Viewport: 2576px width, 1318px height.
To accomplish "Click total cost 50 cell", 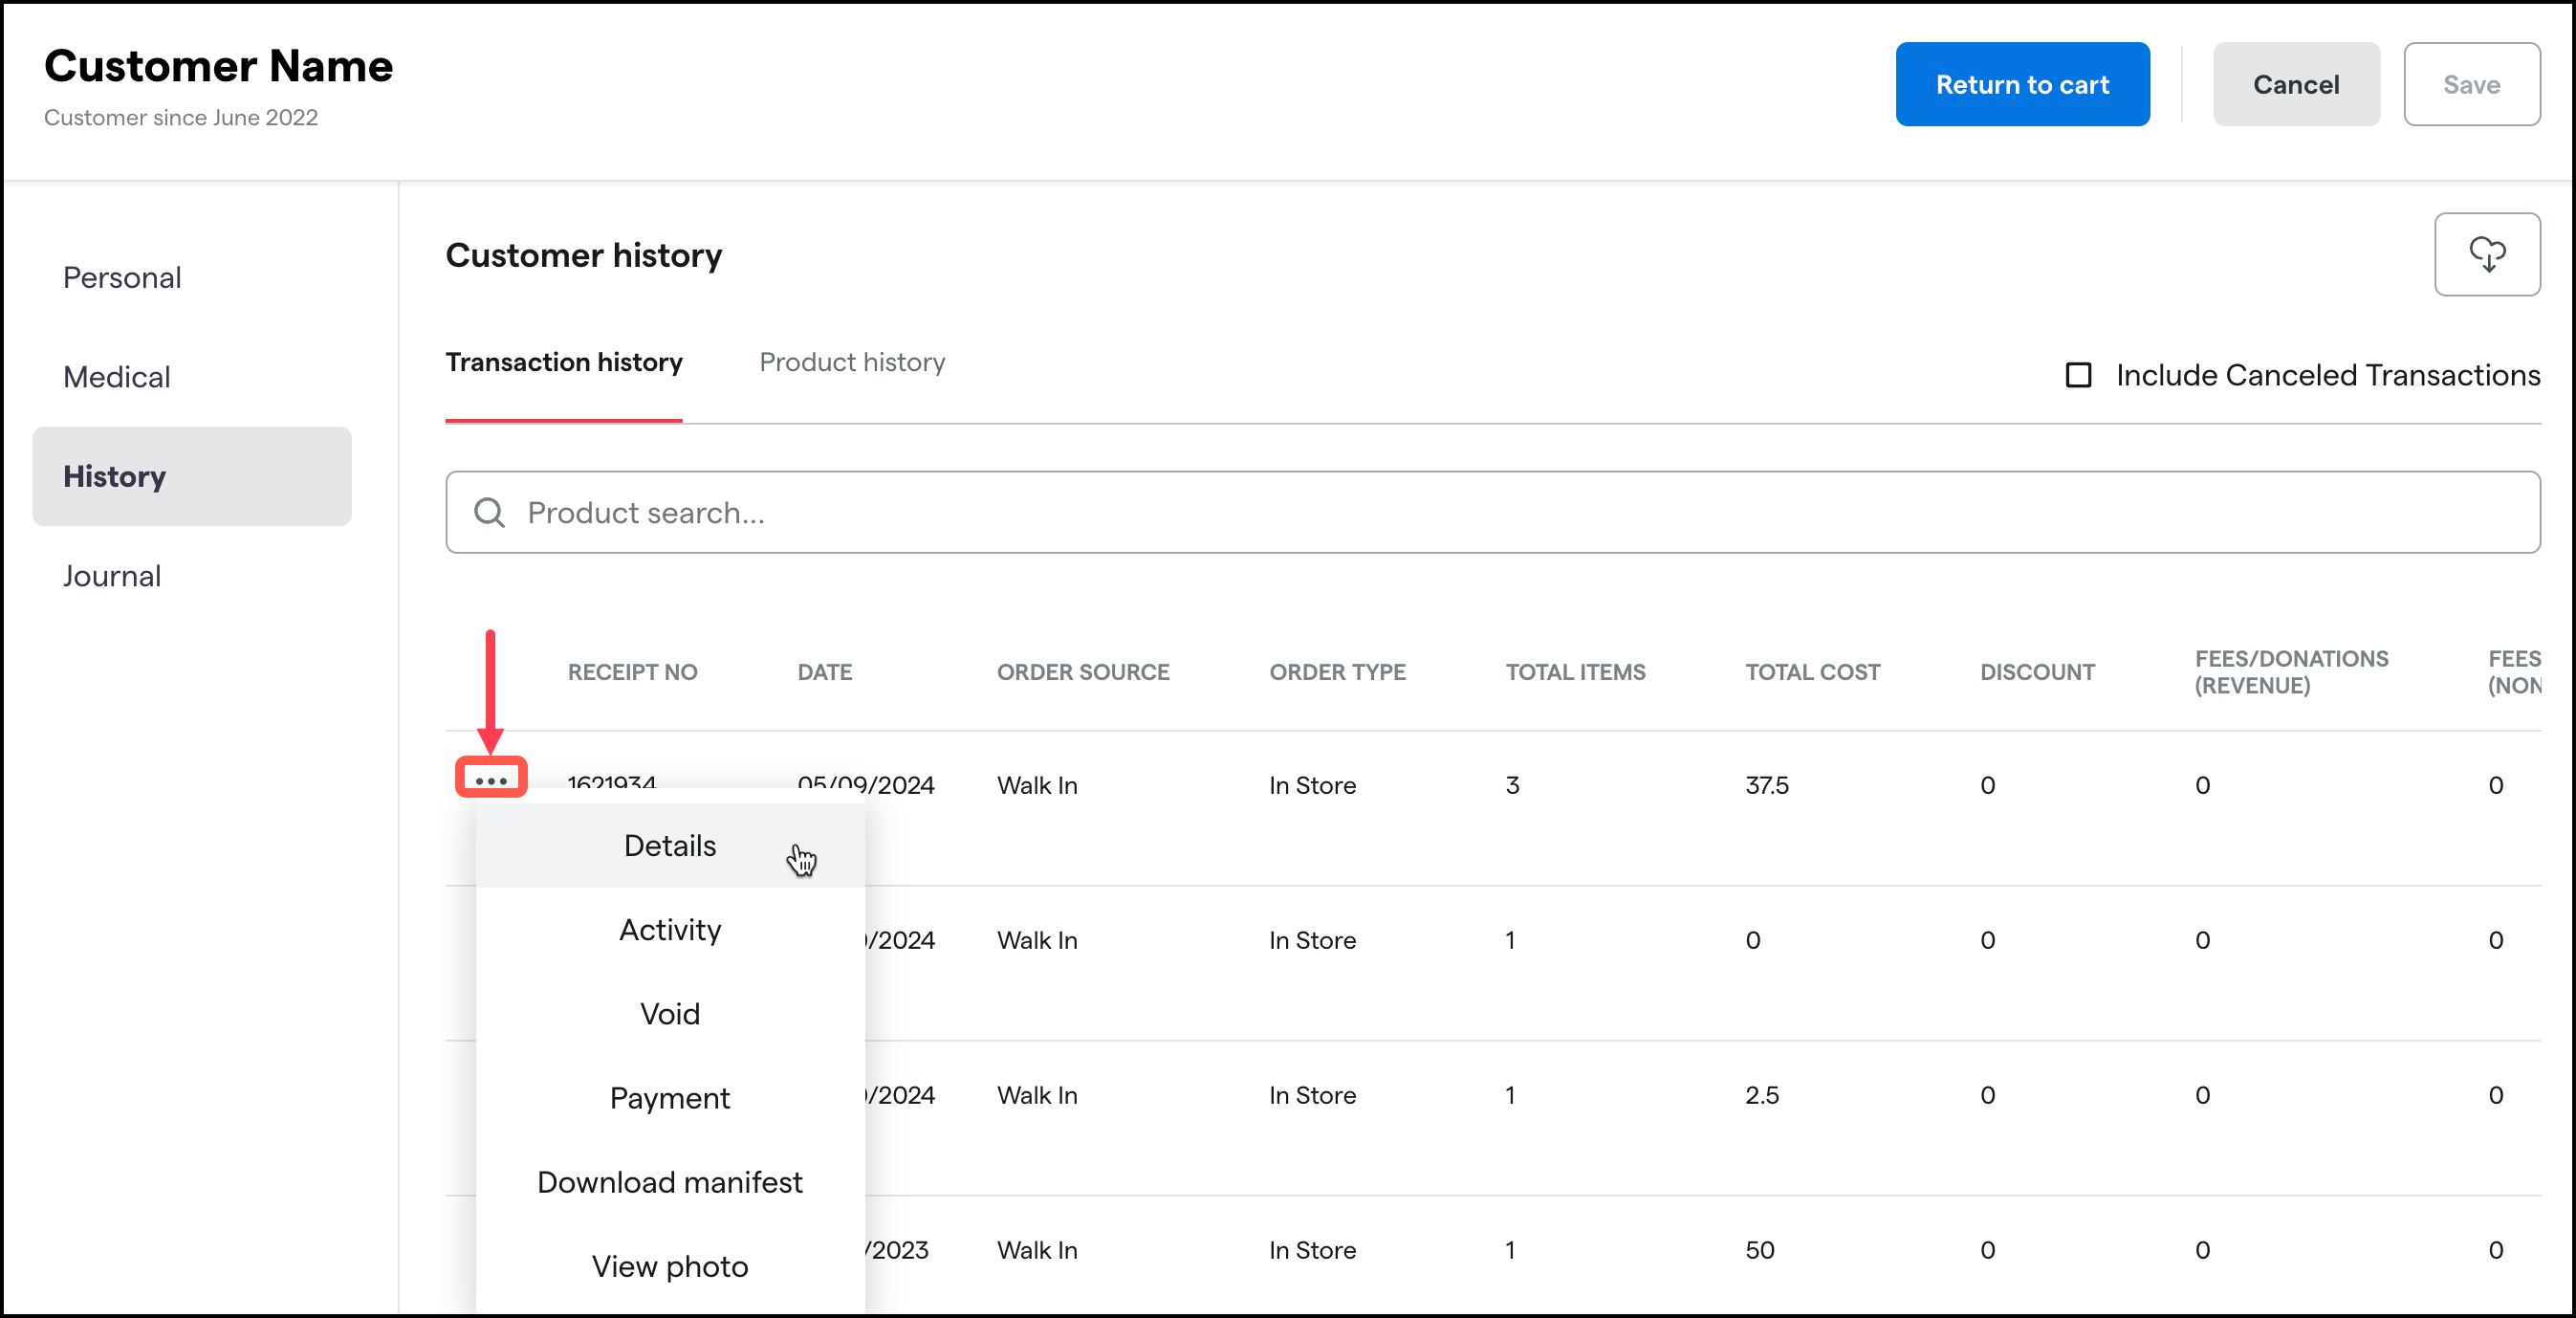I will tap(1759, 1250).
